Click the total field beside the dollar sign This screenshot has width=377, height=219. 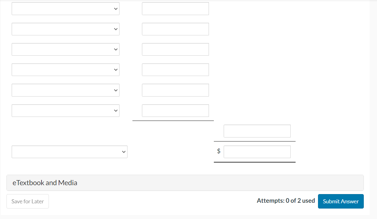click(x=257, y=152)
